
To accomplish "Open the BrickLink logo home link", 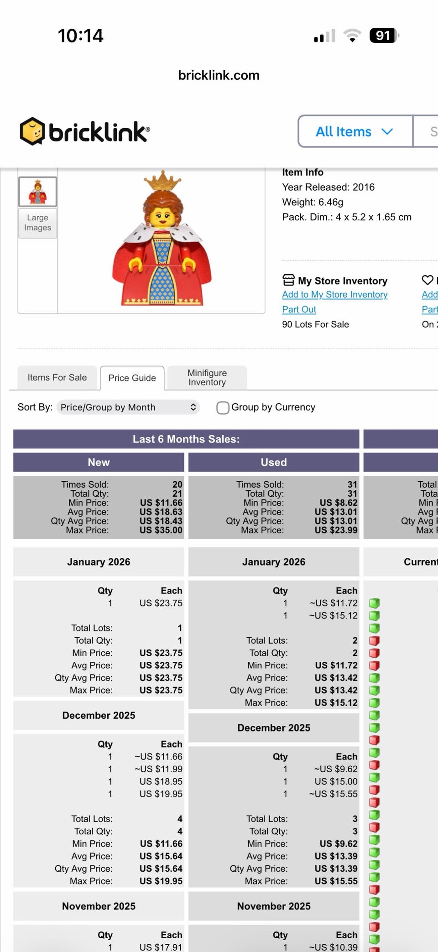I will tap(85, 131).
